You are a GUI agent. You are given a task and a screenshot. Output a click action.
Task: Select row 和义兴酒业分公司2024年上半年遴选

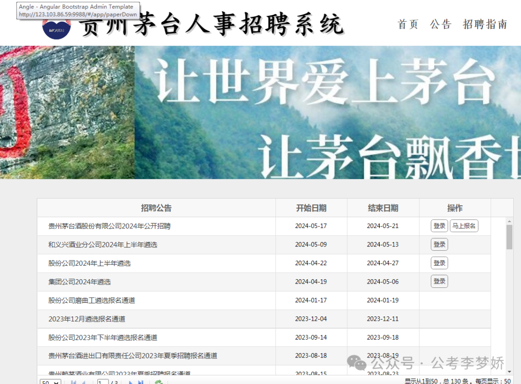pyautogui.click(x=264, y=245)
